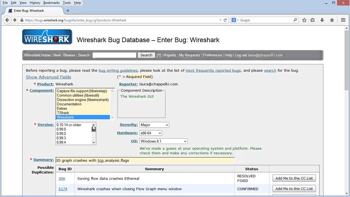Screen dimensions: 350x197
Task: Open the most frequently reported bugs link
Action: [213, 70]
